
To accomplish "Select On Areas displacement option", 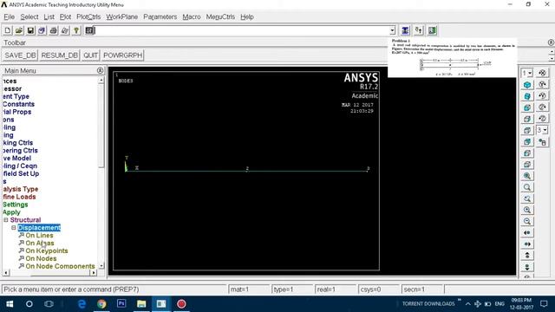I will point(40,243).
